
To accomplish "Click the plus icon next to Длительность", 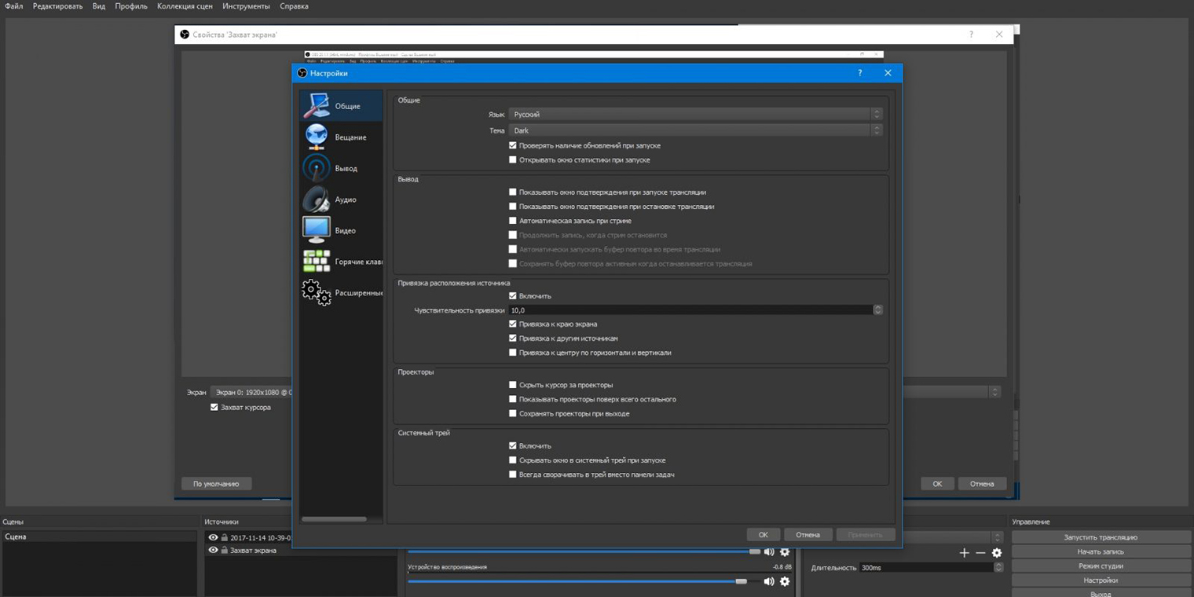I will [965, 553].
